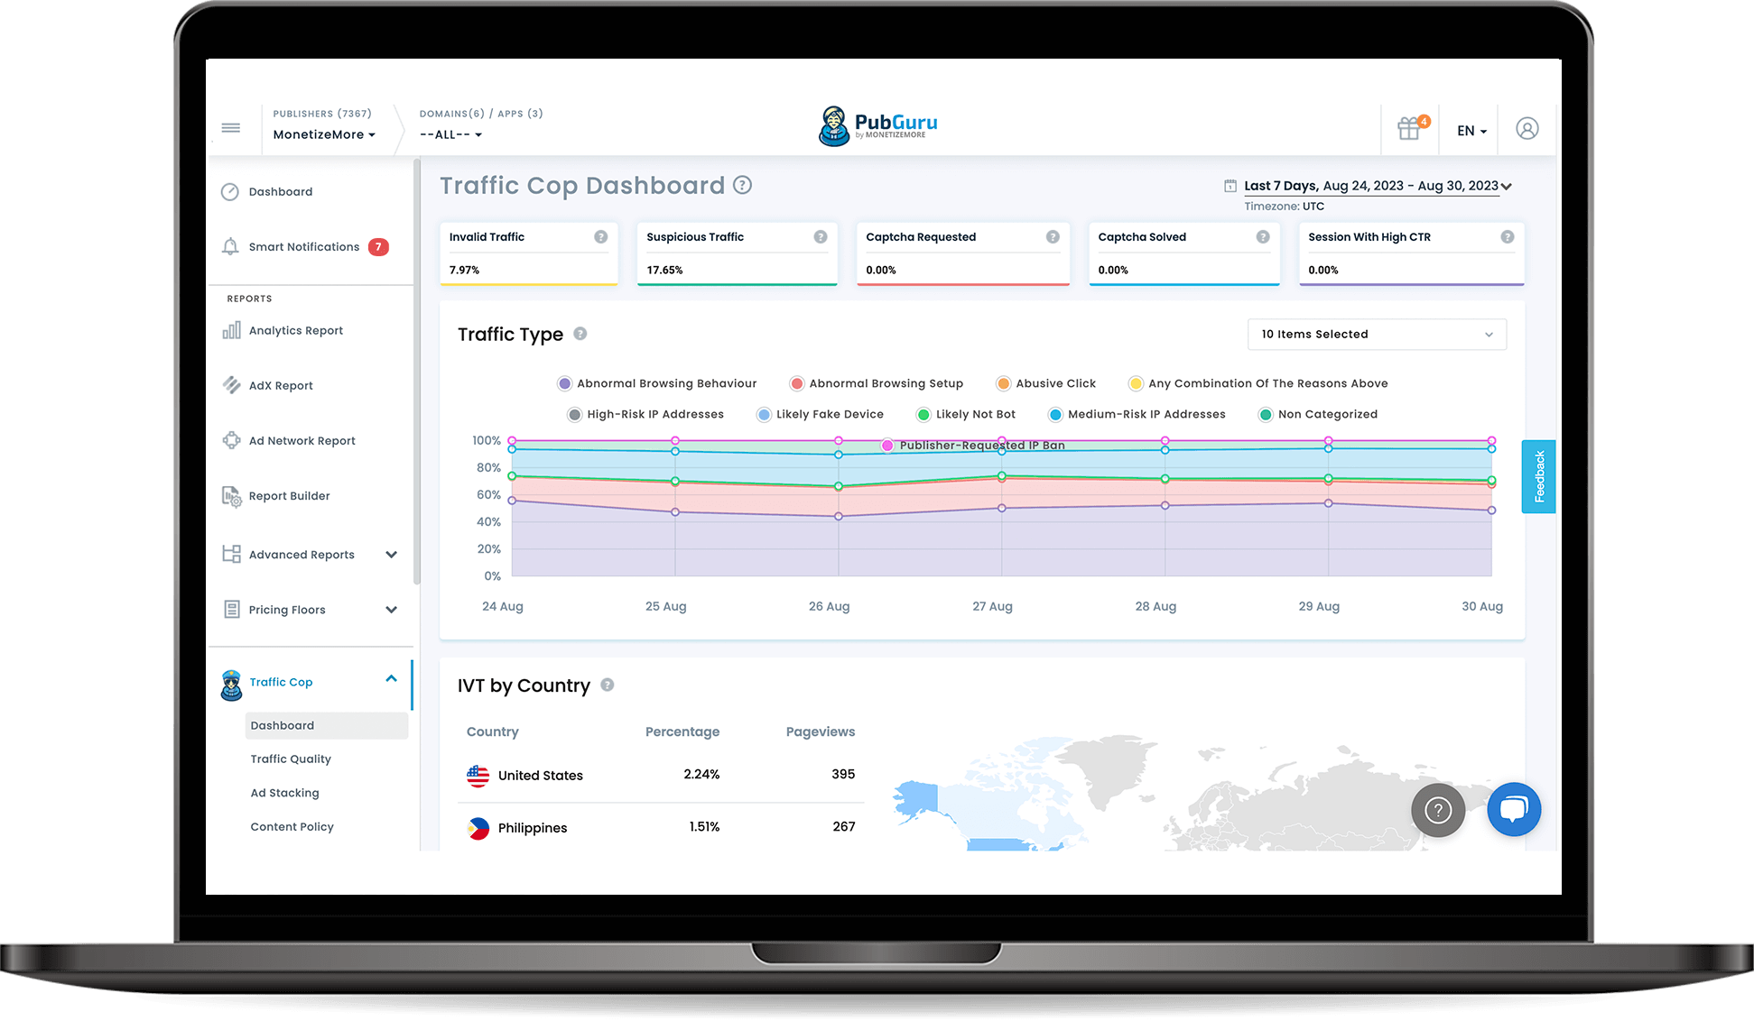
Task: Click the Pricing Floors icon
Action: point(231,610)
